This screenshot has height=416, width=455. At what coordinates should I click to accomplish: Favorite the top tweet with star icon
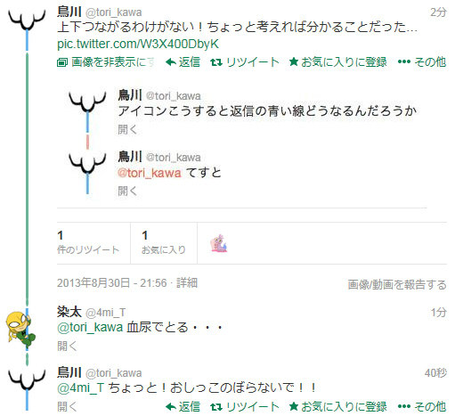click(x=337, y=62)
